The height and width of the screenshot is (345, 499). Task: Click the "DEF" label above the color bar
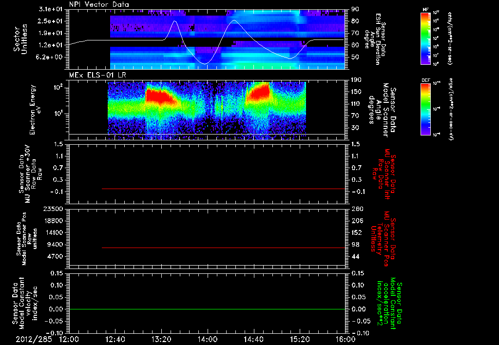(426, 80)
